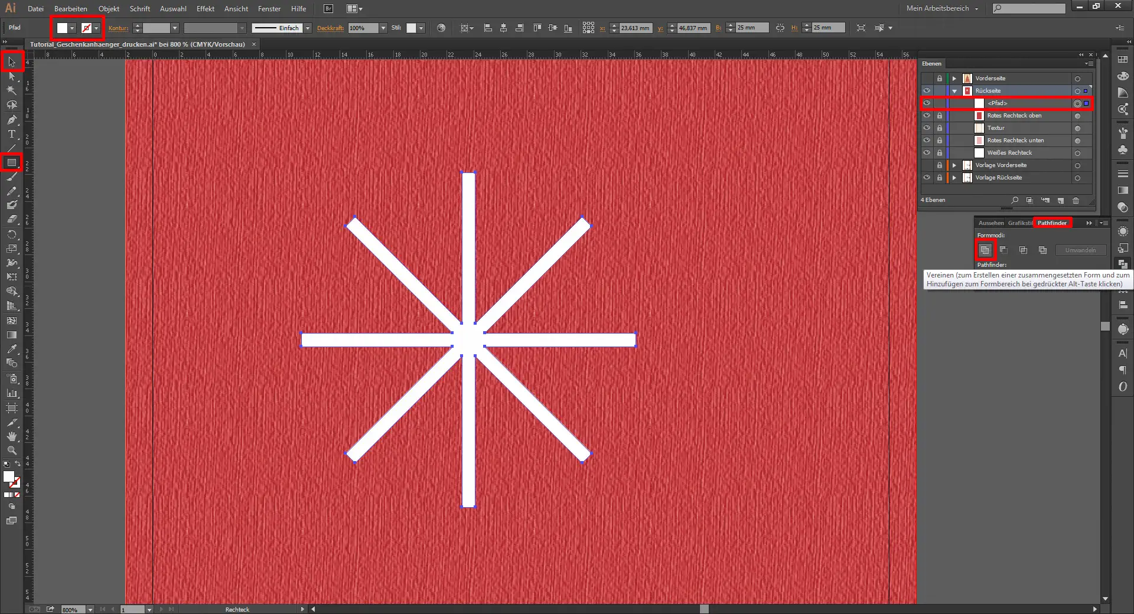
Task: Toggle visibility of Rückseite layer
Action: coord(927,91)
